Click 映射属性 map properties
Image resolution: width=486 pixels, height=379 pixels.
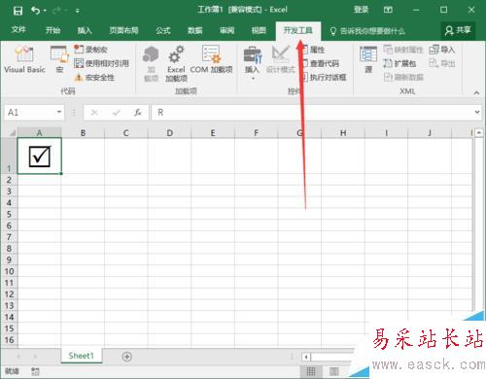(403, 50)
